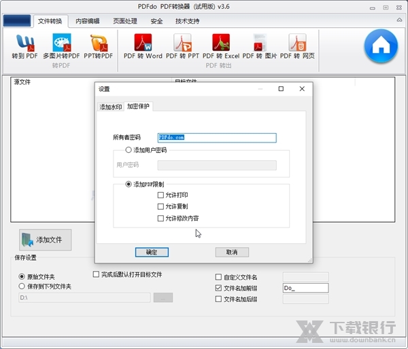The width and height of the screenshot is (408, 349).
Task: Close the 设置 dialog
Action: [302, 89]
